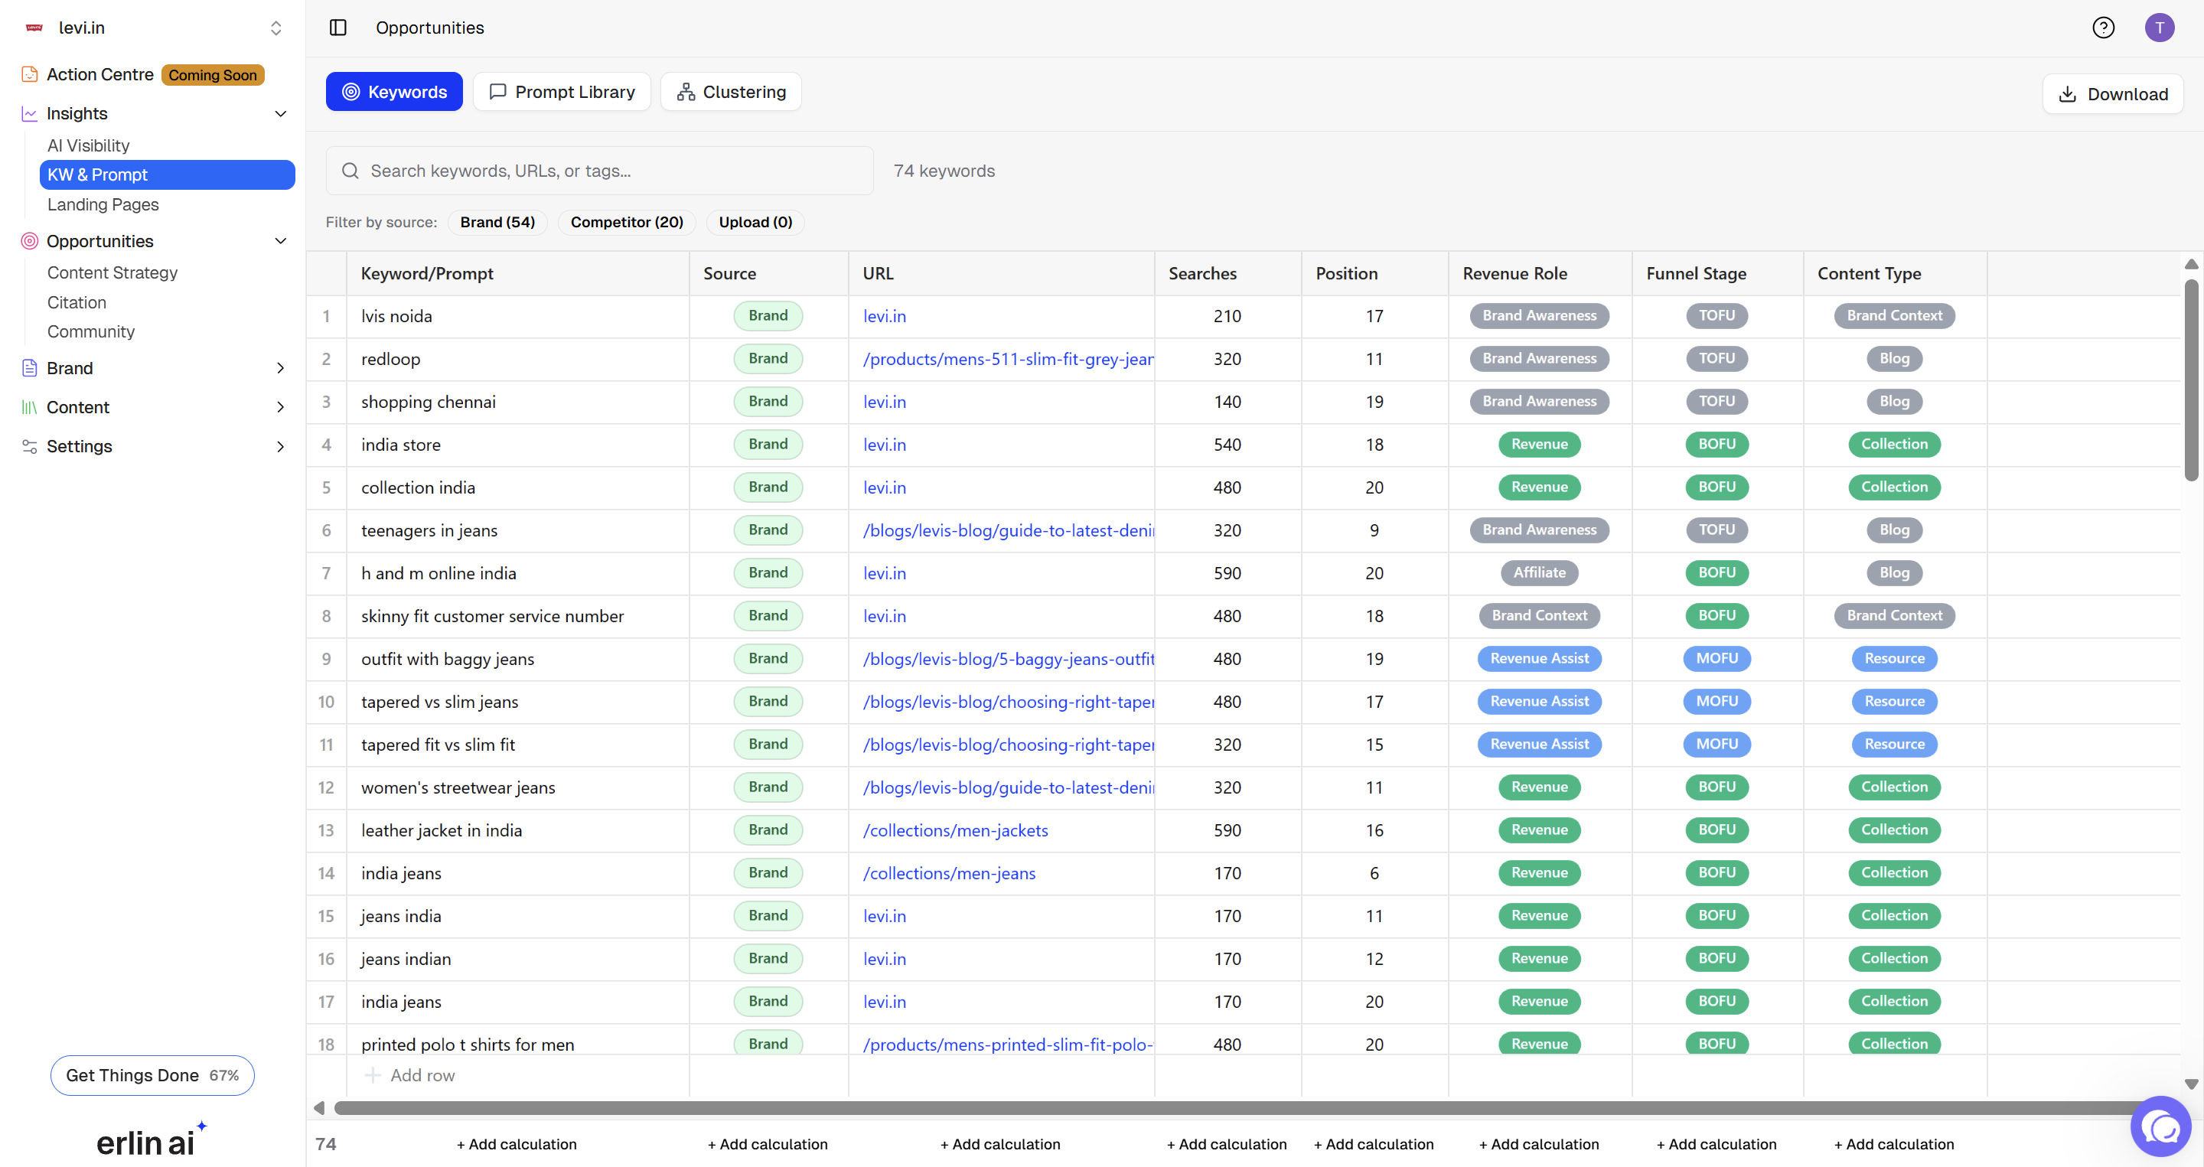Filter by Competitor (20) source

tap(628, 223)
